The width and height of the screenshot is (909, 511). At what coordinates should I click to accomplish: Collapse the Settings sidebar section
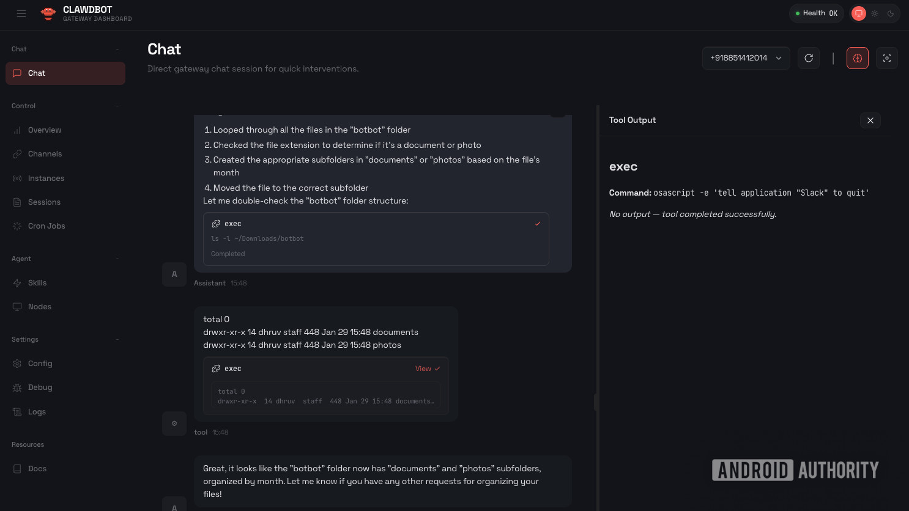click(117, 339)
